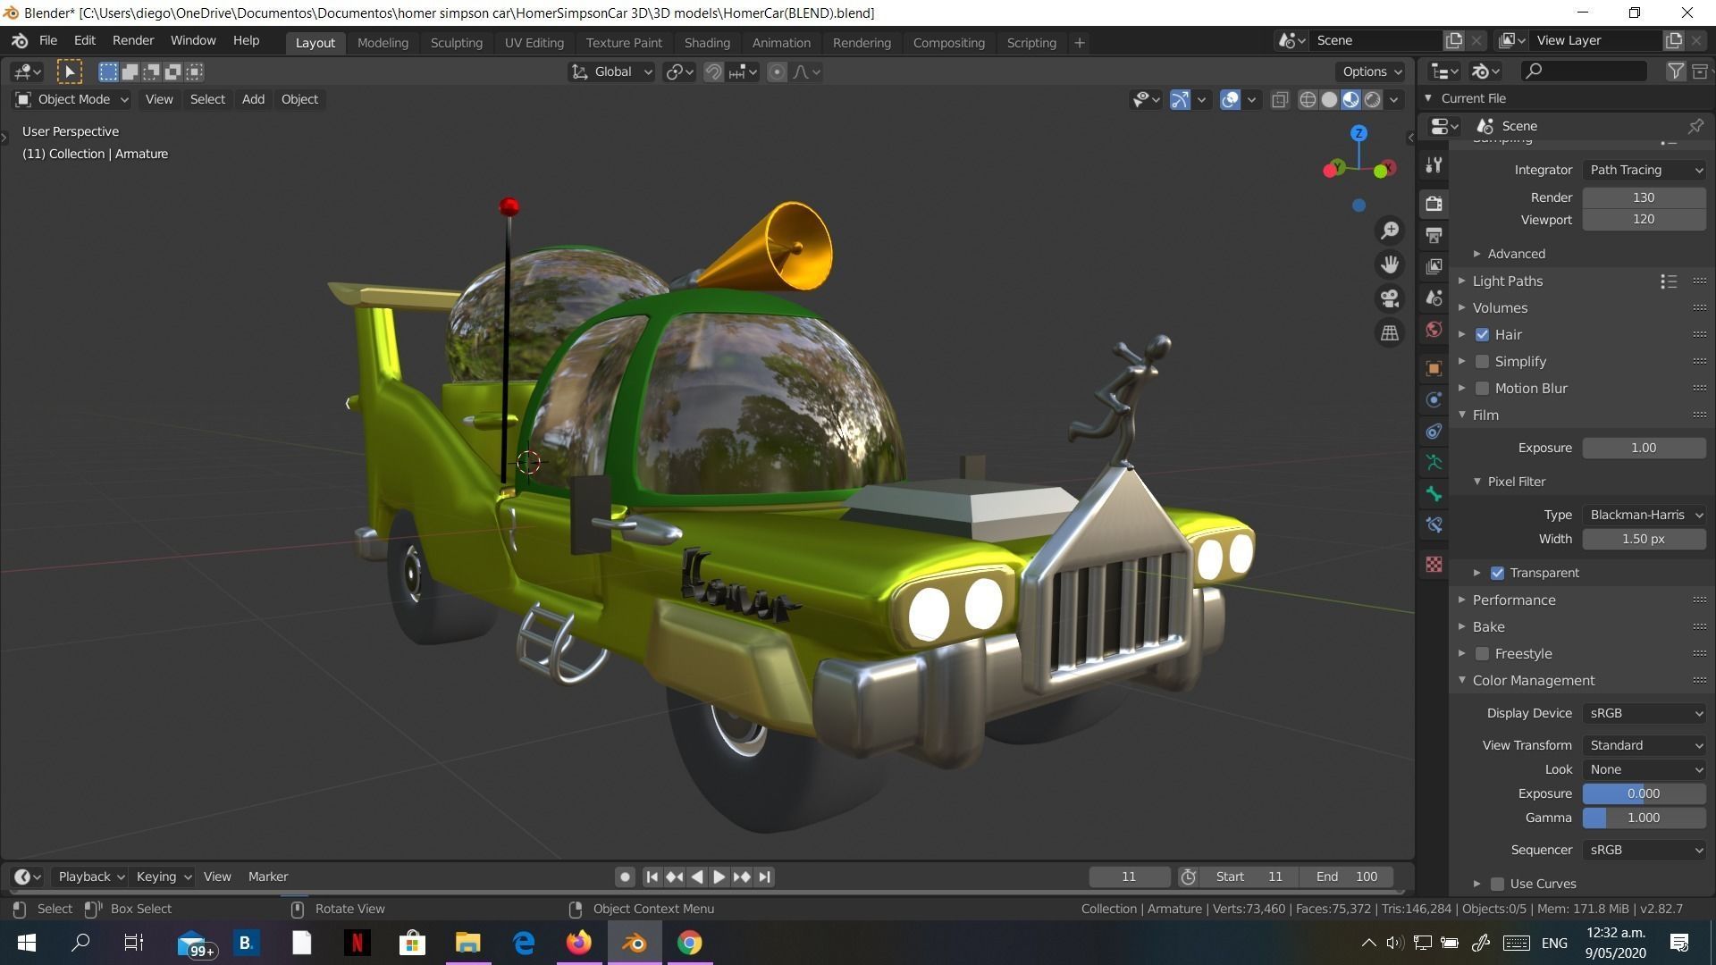Play the animation forward
1716x965 pixels.
pos(719,877)
